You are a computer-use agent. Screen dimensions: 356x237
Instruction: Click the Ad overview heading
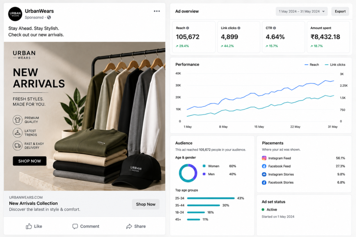[x=187, y=11]
